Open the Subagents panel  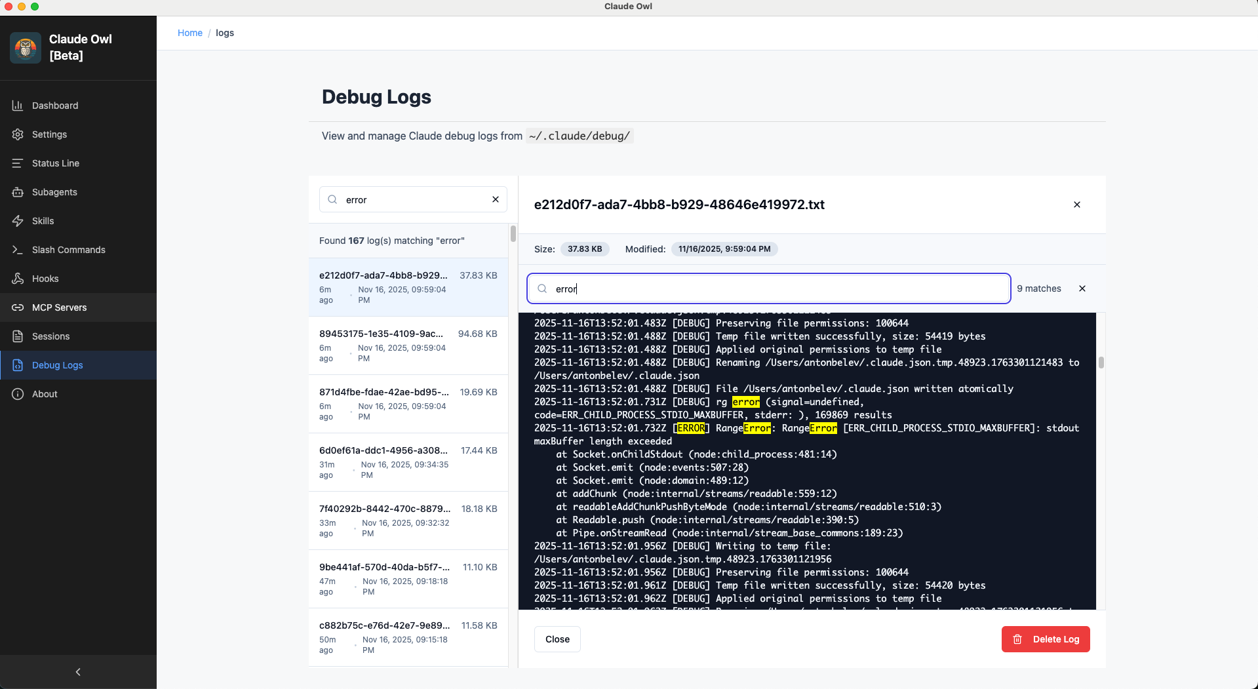(54, 192)
